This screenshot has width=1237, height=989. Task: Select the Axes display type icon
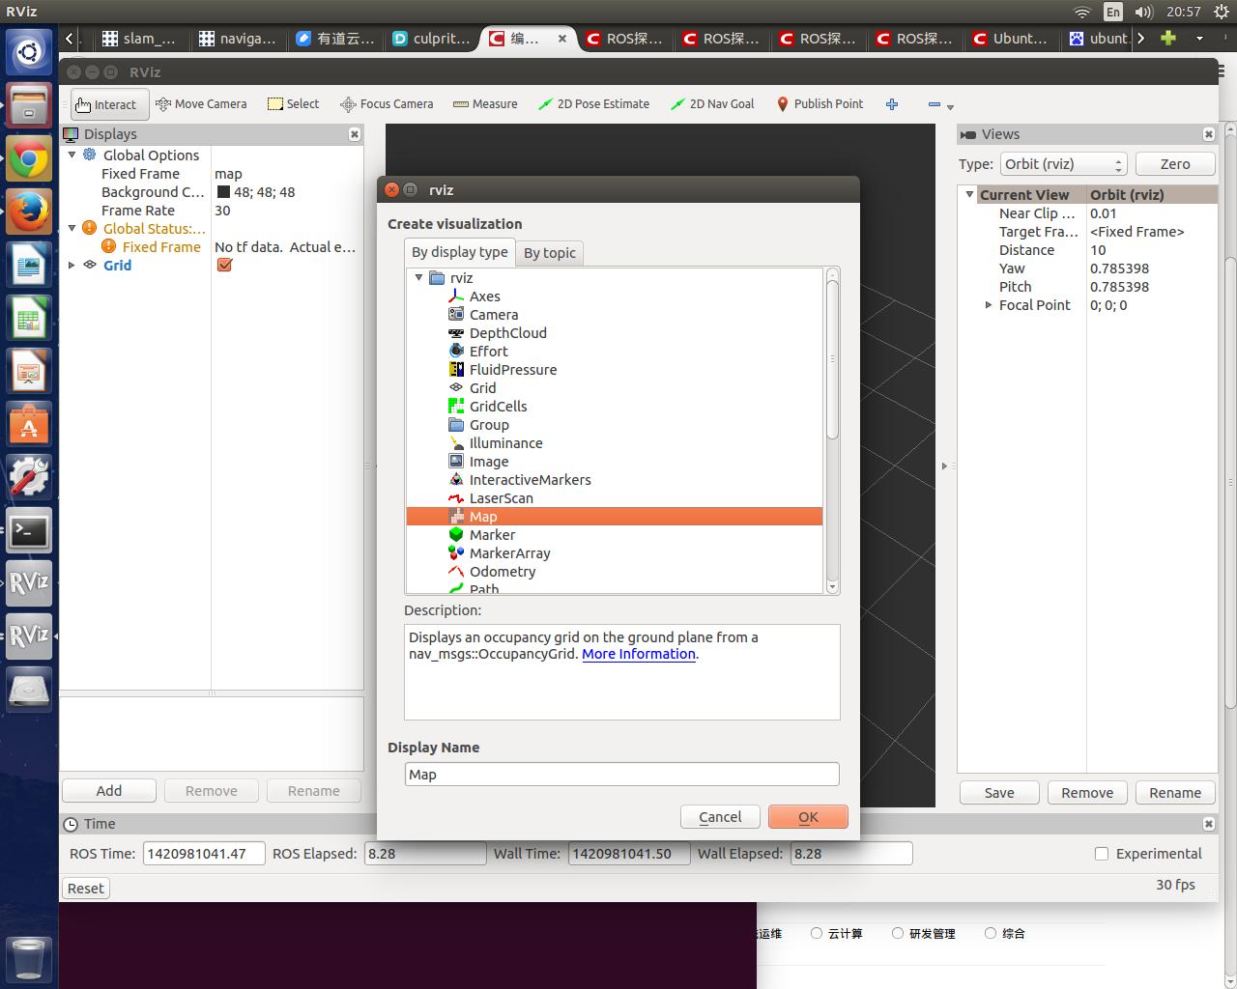point(456,297)
